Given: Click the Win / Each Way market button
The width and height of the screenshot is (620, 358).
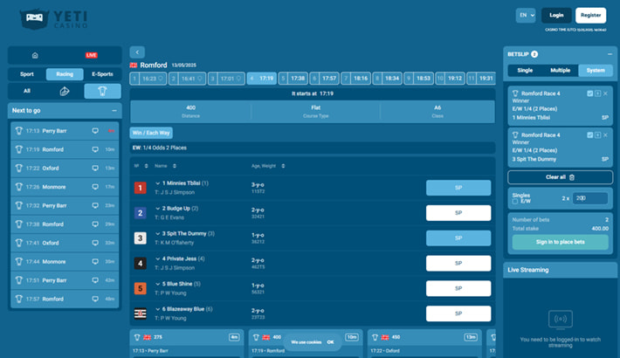Looking at the screenshot, I should point(151,133).
